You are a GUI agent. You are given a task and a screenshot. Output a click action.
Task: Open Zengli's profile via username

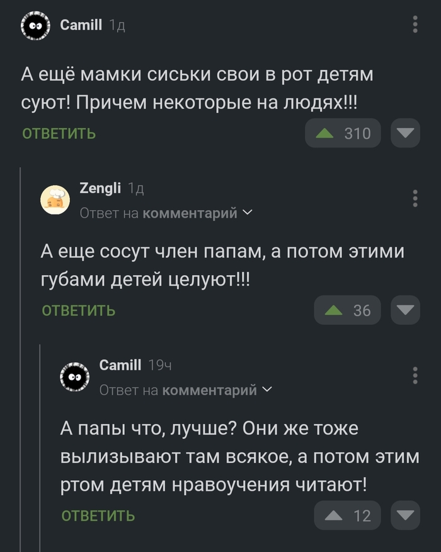(x=100, y=188)
